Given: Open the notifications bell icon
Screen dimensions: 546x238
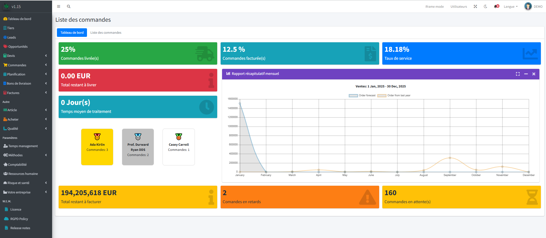Looking at the screenshot, I should tap(496, 7).
